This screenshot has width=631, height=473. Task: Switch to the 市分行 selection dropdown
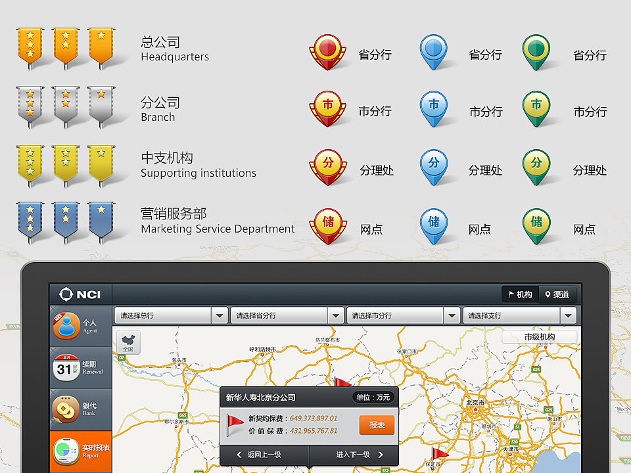click(x=403, y=315)
